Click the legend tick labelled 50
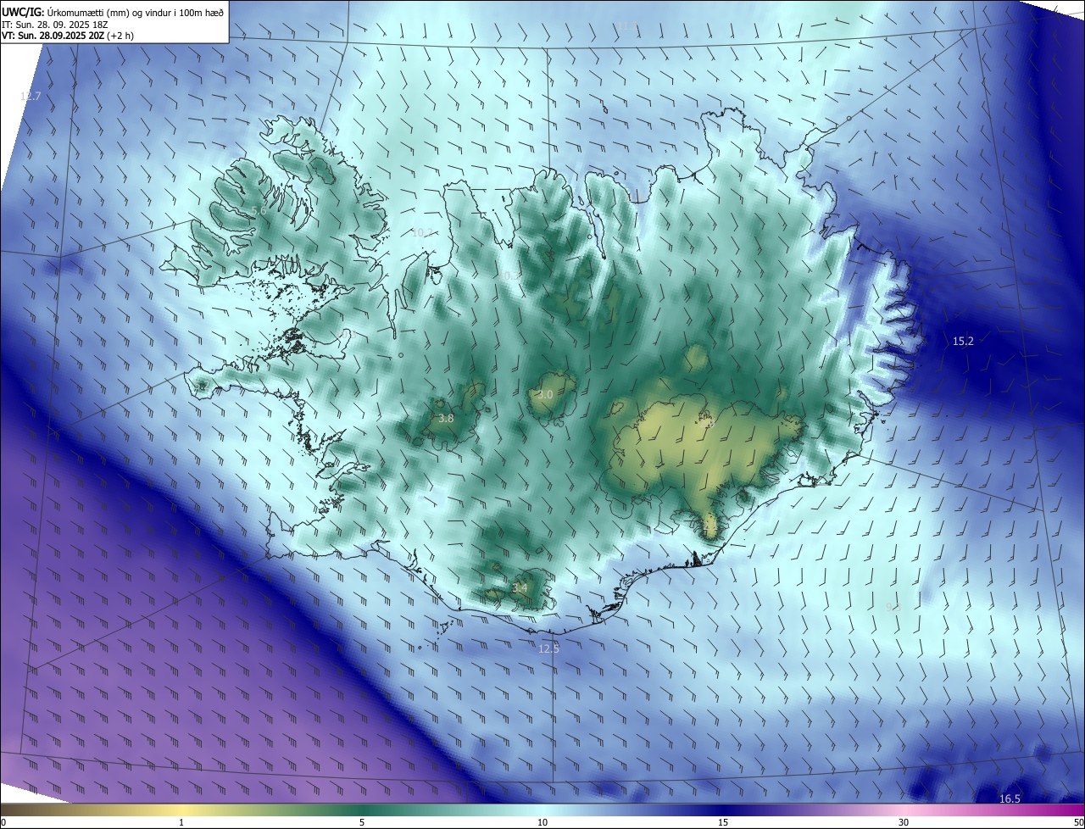This screenshot has width=1085, height=829. click(x=1078, y=822)
